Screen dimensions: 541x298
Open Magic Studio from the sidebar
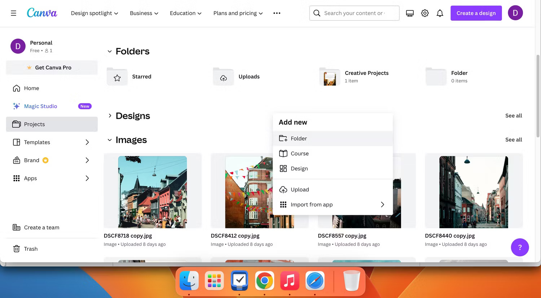(x=40, y=106)
